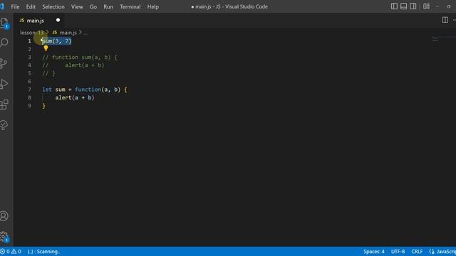
Task: Click the errors and warnings status indicator
Action: click(x=11, y=251)
